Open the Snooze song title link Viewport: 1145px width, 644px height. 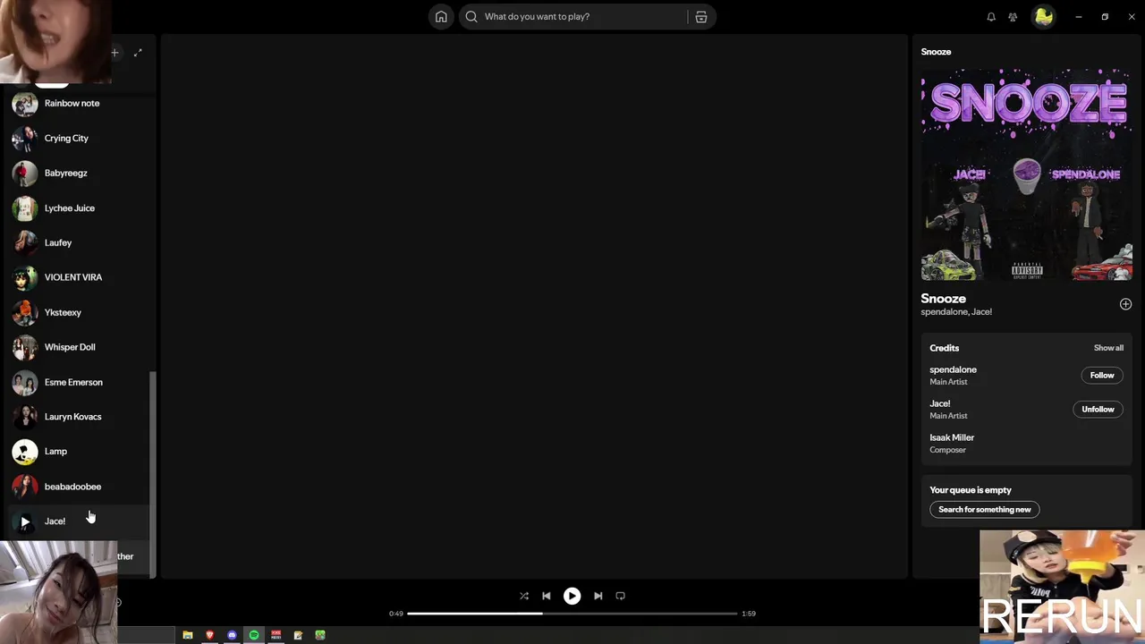(943, 299)
